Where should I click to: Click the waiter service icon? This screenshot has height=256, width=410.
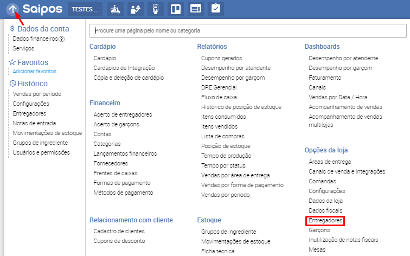coord(135,9)
